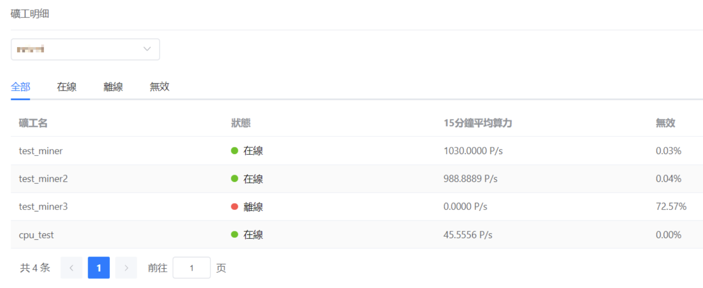The width and height of the screenshot is (703, 288).
Task: Switch to the 離線 tab
Action: pos(113,87)
